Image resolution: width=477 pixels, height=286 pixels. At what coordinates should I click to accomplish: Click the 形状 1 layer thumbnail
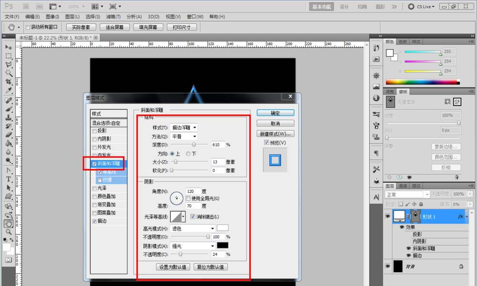[399, 216]
